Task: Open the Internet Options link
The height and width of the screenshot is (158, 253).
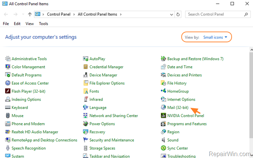Action: pyautogui.click(x=181, y=100)
